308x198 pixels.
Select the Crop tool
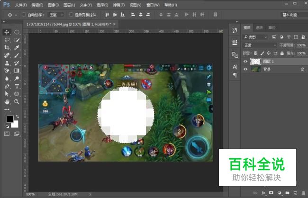(7, 48)
